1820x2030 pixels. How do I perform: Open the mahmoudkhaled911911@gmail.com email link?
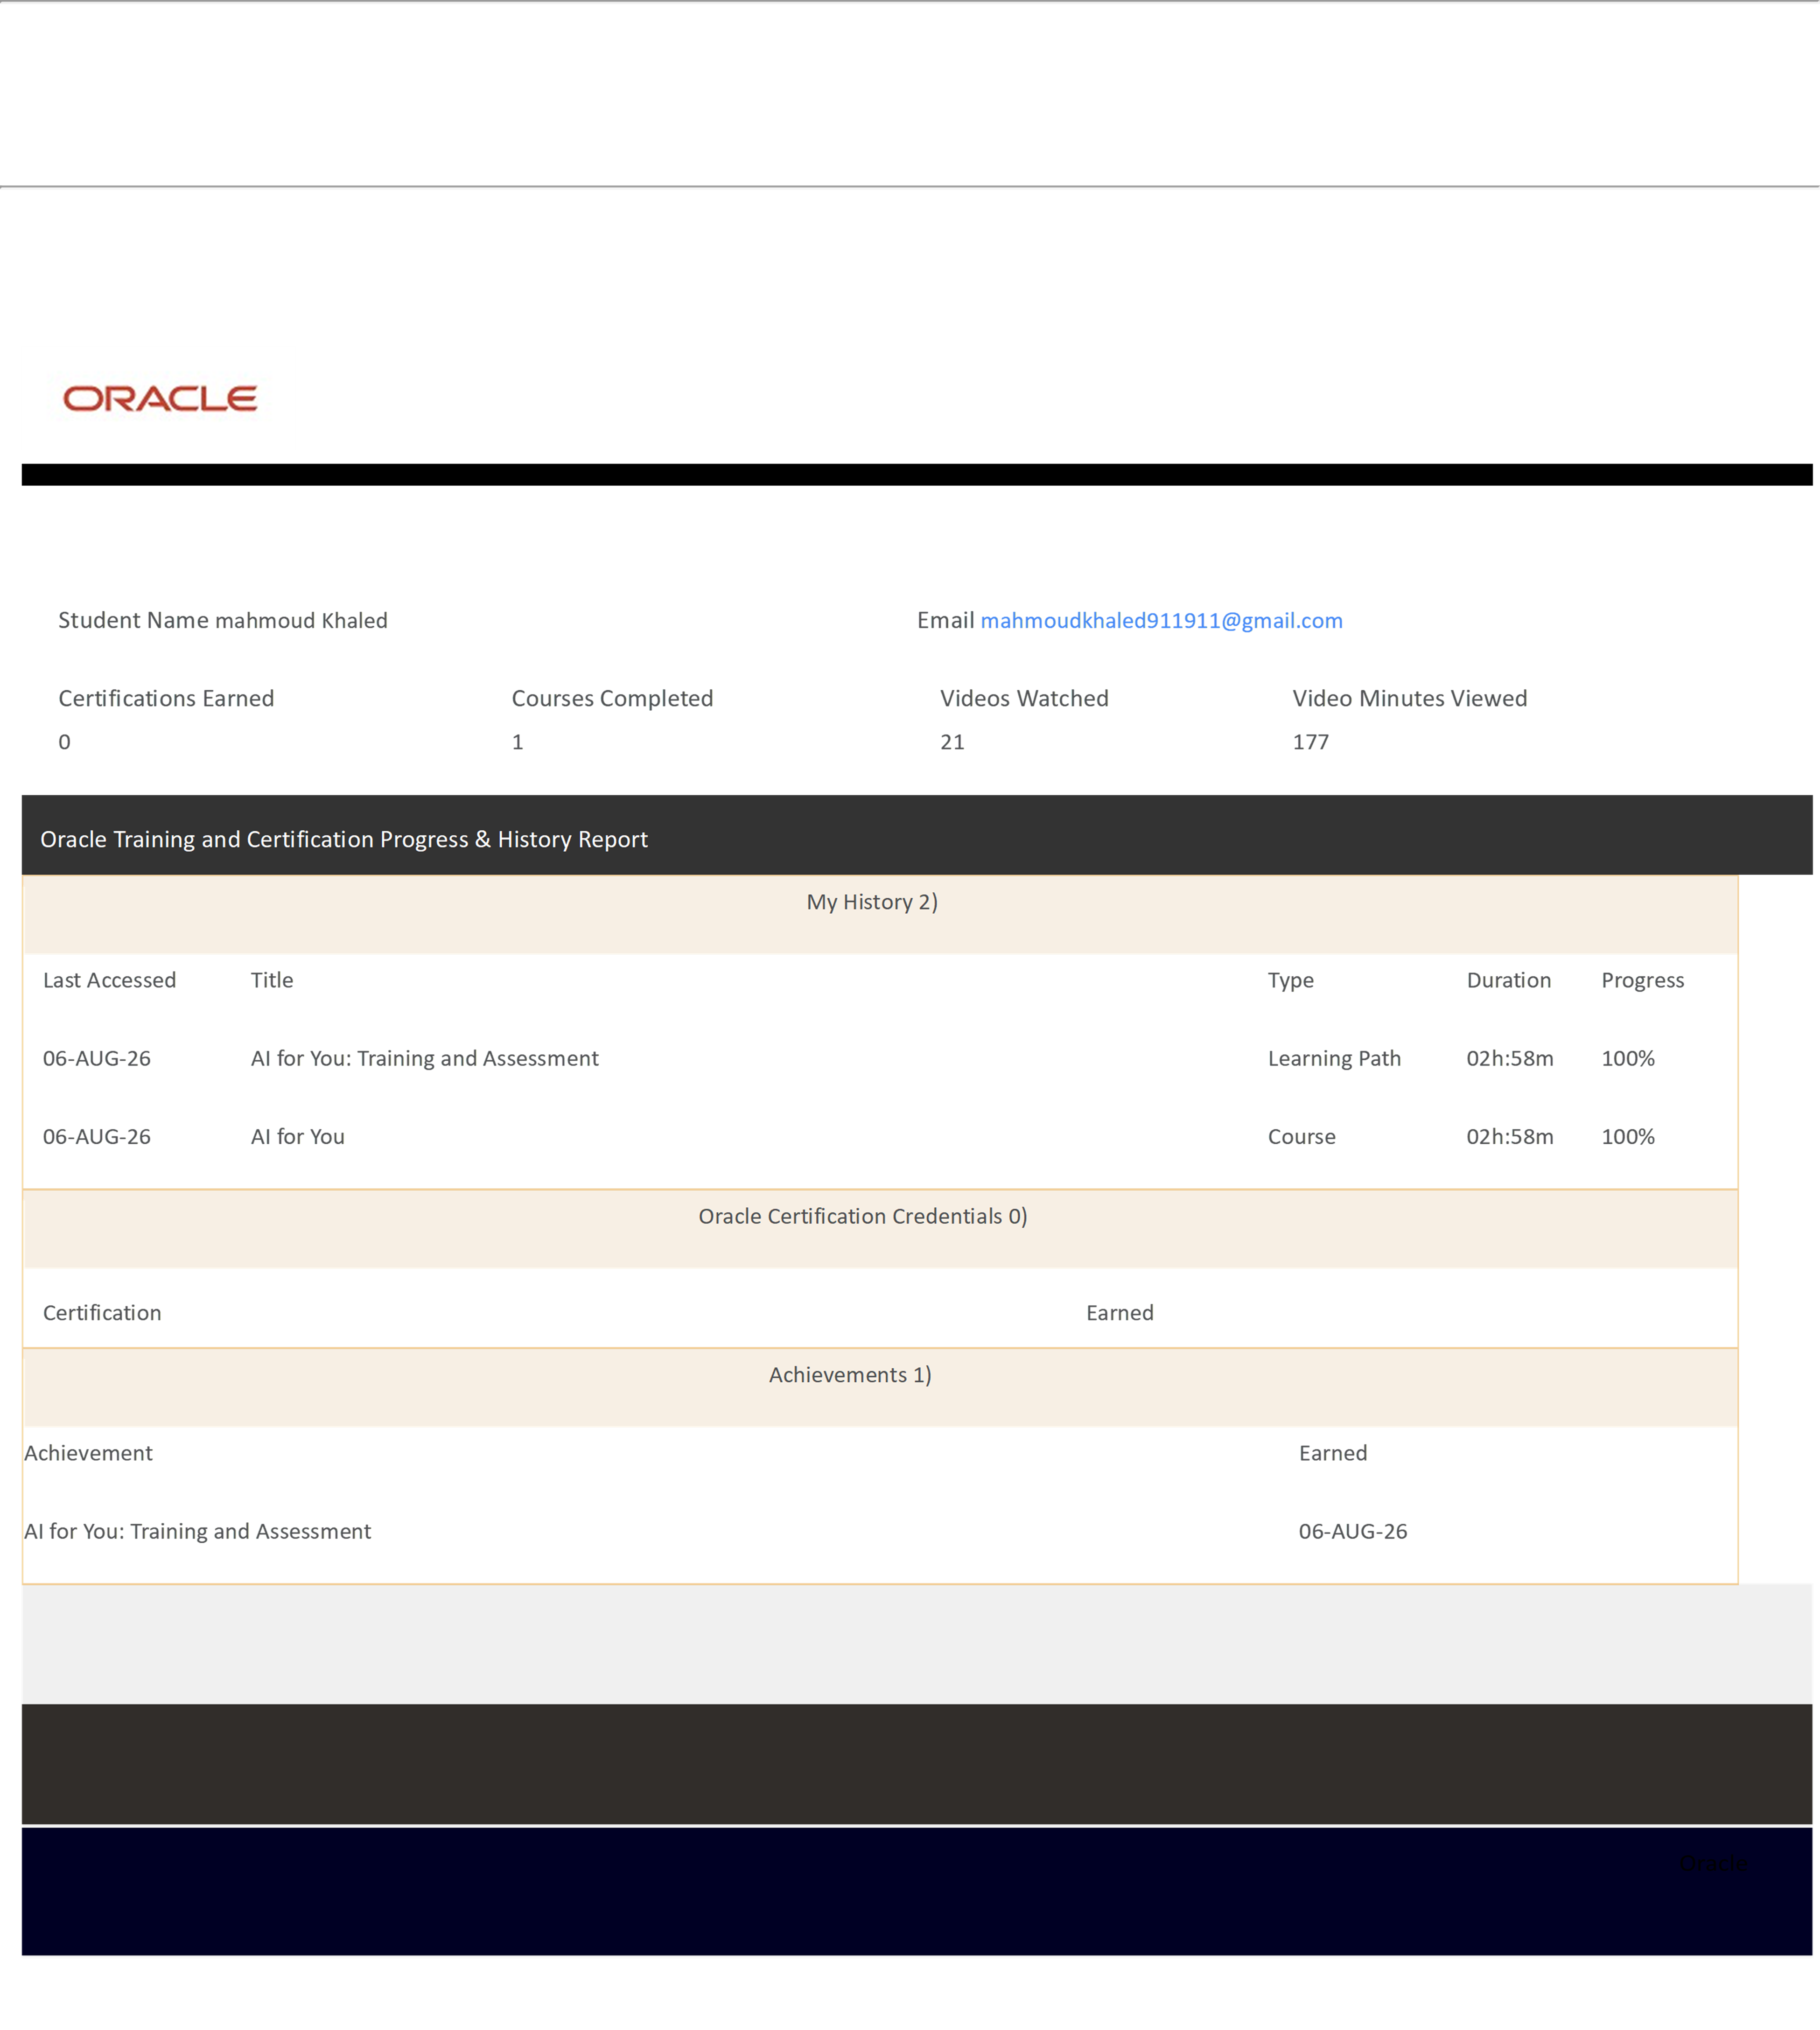tap(1161, 621)
